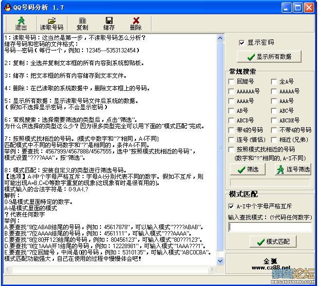318x286 pixels.
Task: Click the help text line starting 1:读取号码
Action: click(75, 38)
